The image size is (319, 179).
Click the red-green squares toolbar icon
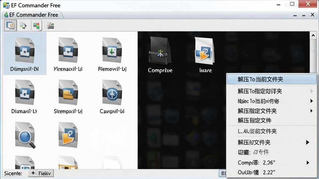[x=36, y=25]
